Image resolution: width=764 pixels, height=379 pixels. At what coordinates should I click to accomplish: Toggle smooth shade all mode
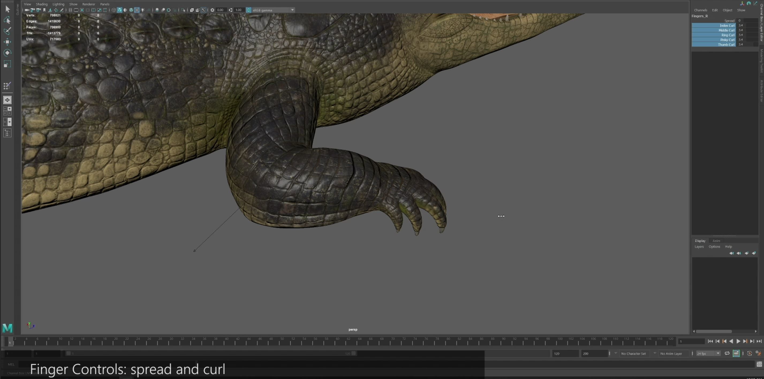coord(119,10)
